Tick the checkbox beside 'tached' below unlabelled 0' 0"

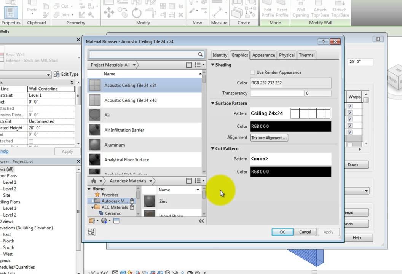point(31,141)
